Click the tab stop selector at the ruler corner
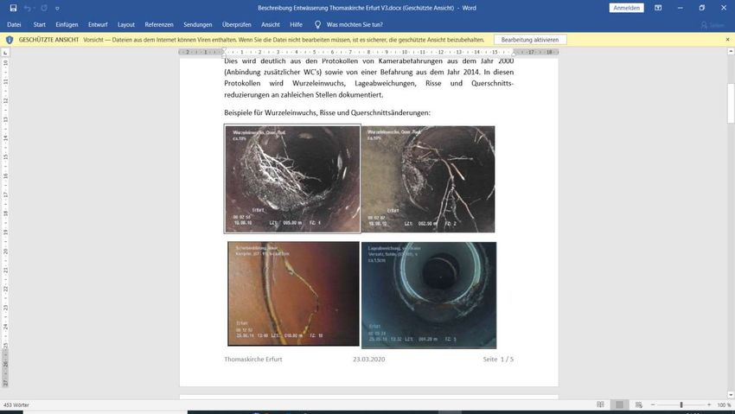 (x=5, y=53)
